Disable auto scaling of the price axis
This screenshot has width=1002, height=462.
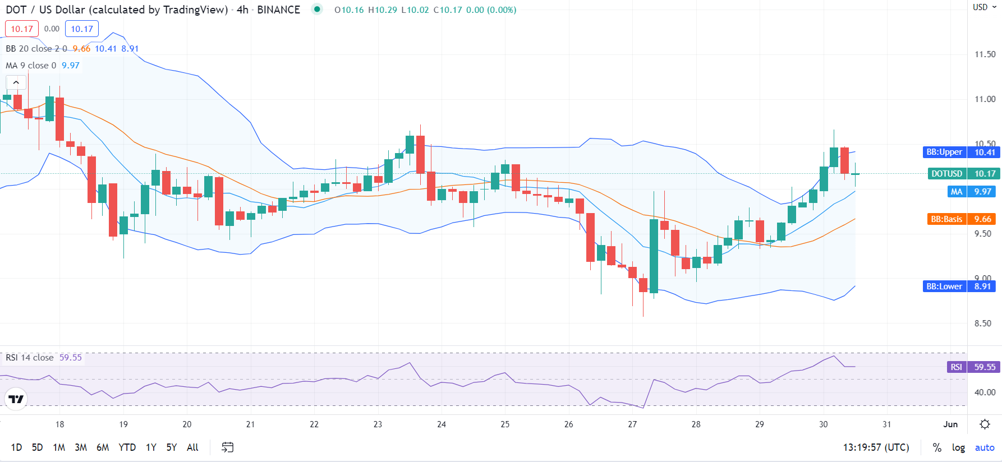click(x=985, y=447)
